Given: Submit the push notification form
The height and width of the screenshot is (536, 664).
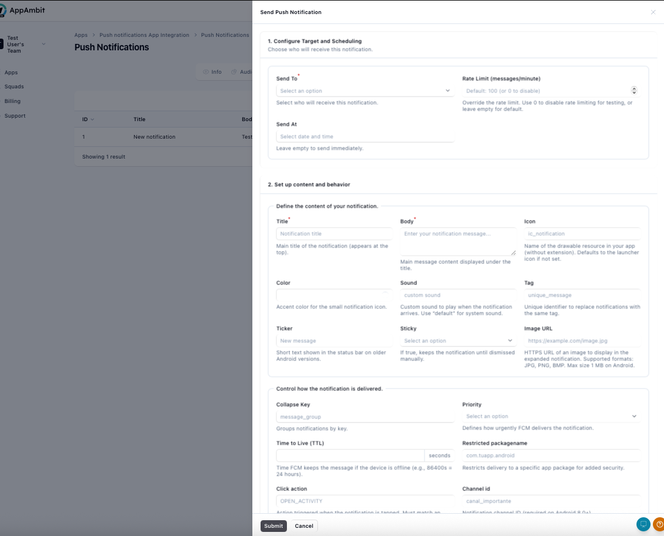Looking at the screenshot, I should coord(273,525).
